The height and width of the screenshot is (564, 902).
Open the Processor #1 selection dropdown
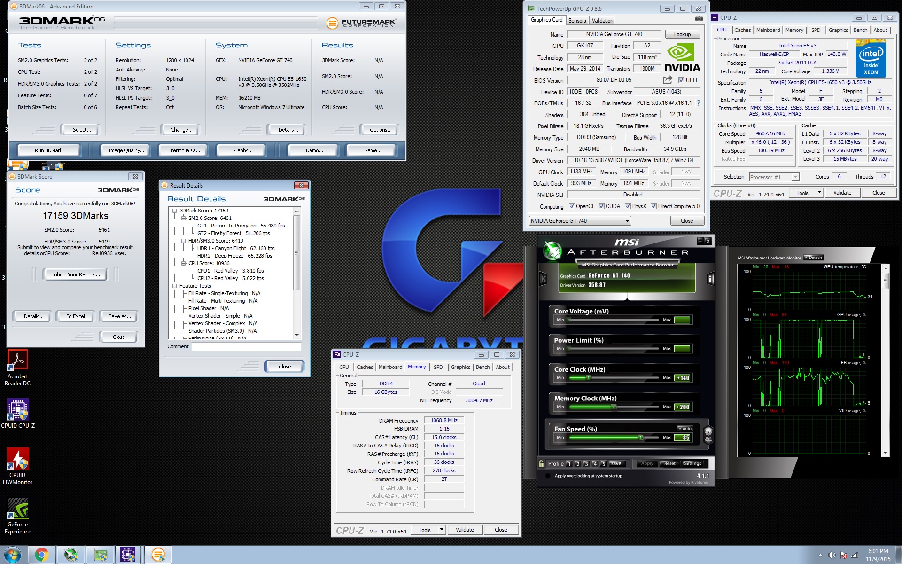(x=774, y=177)
